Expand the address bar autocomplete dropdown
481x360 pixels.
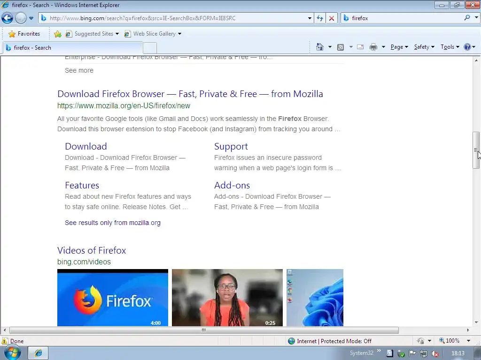coord(310,18)
